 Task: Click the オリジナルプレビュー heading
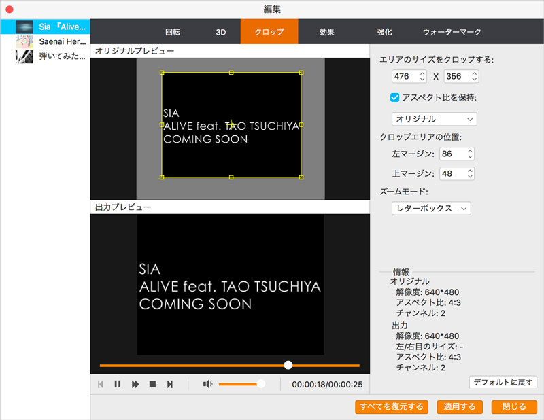(x=135, y=51)
